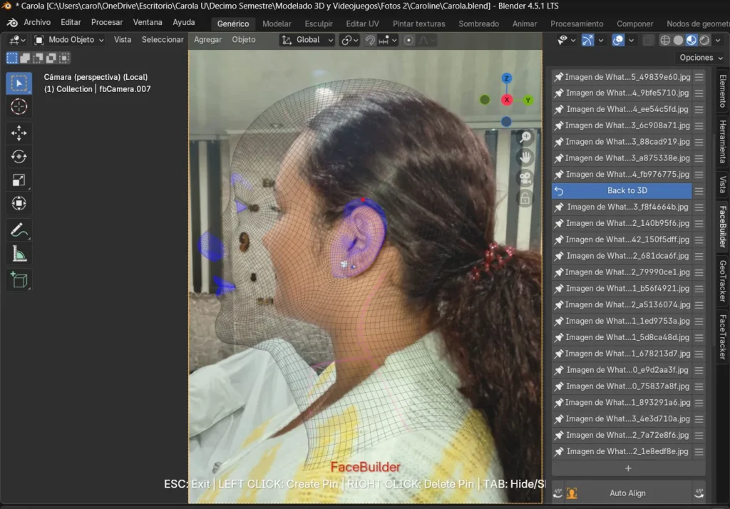Open the Modo Objeto mode dropdown

(69, 40)
